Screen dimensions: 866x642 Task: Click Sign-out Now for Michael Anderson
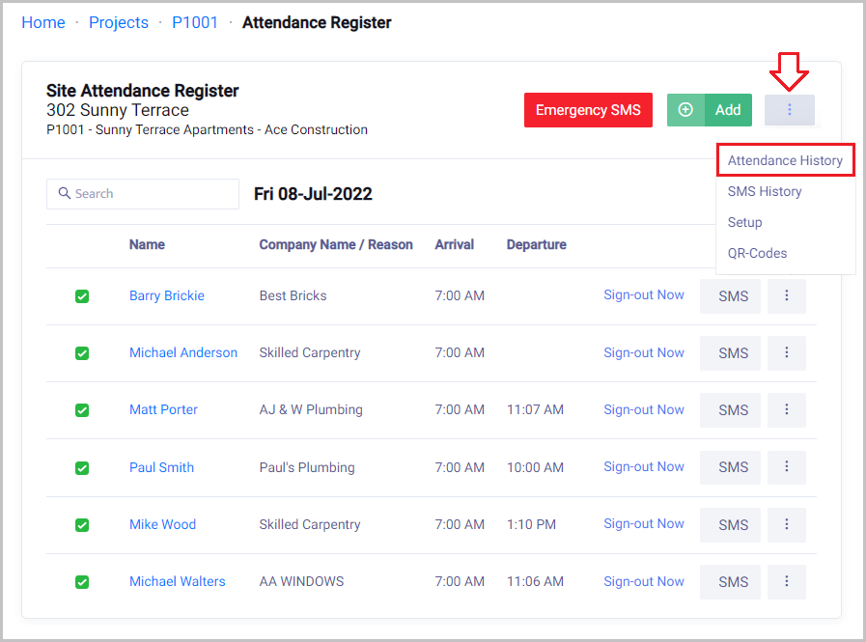click(643, 352)
